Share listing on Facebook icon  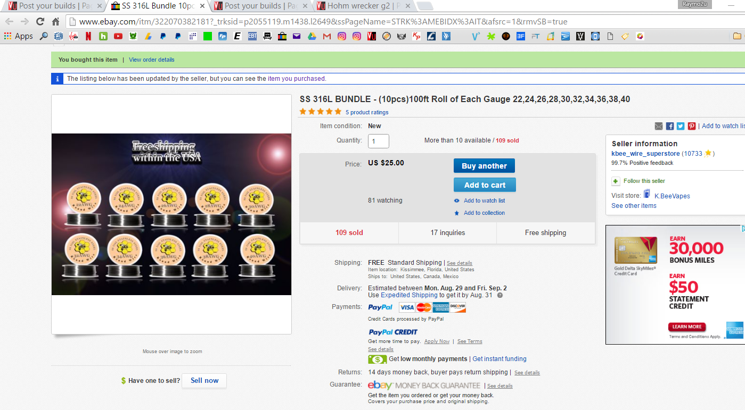670,126
